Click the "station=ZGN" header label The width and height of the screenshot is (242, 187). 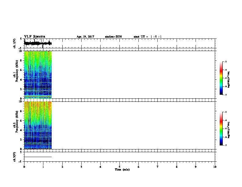[113, 37]
